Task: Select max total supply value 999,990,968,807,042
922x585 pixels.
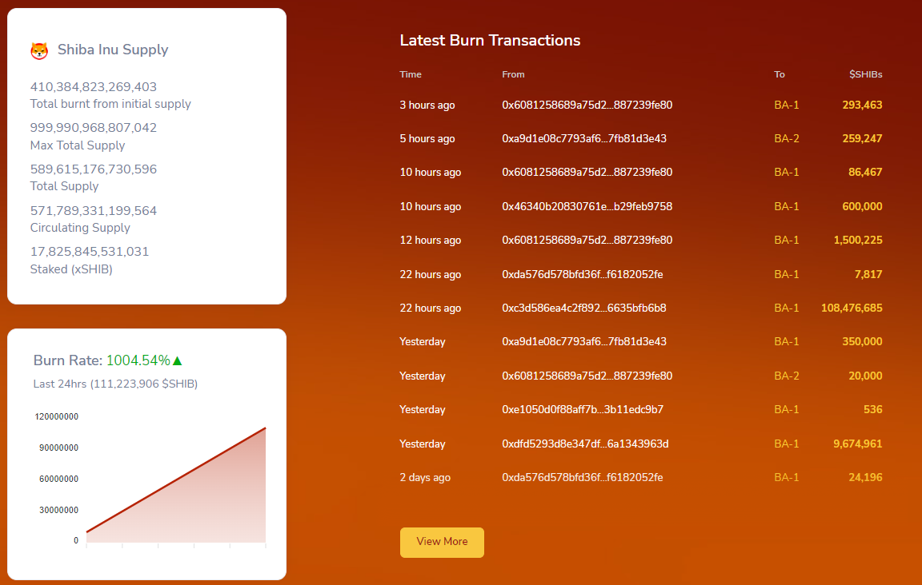Action: tap(94, 128)
